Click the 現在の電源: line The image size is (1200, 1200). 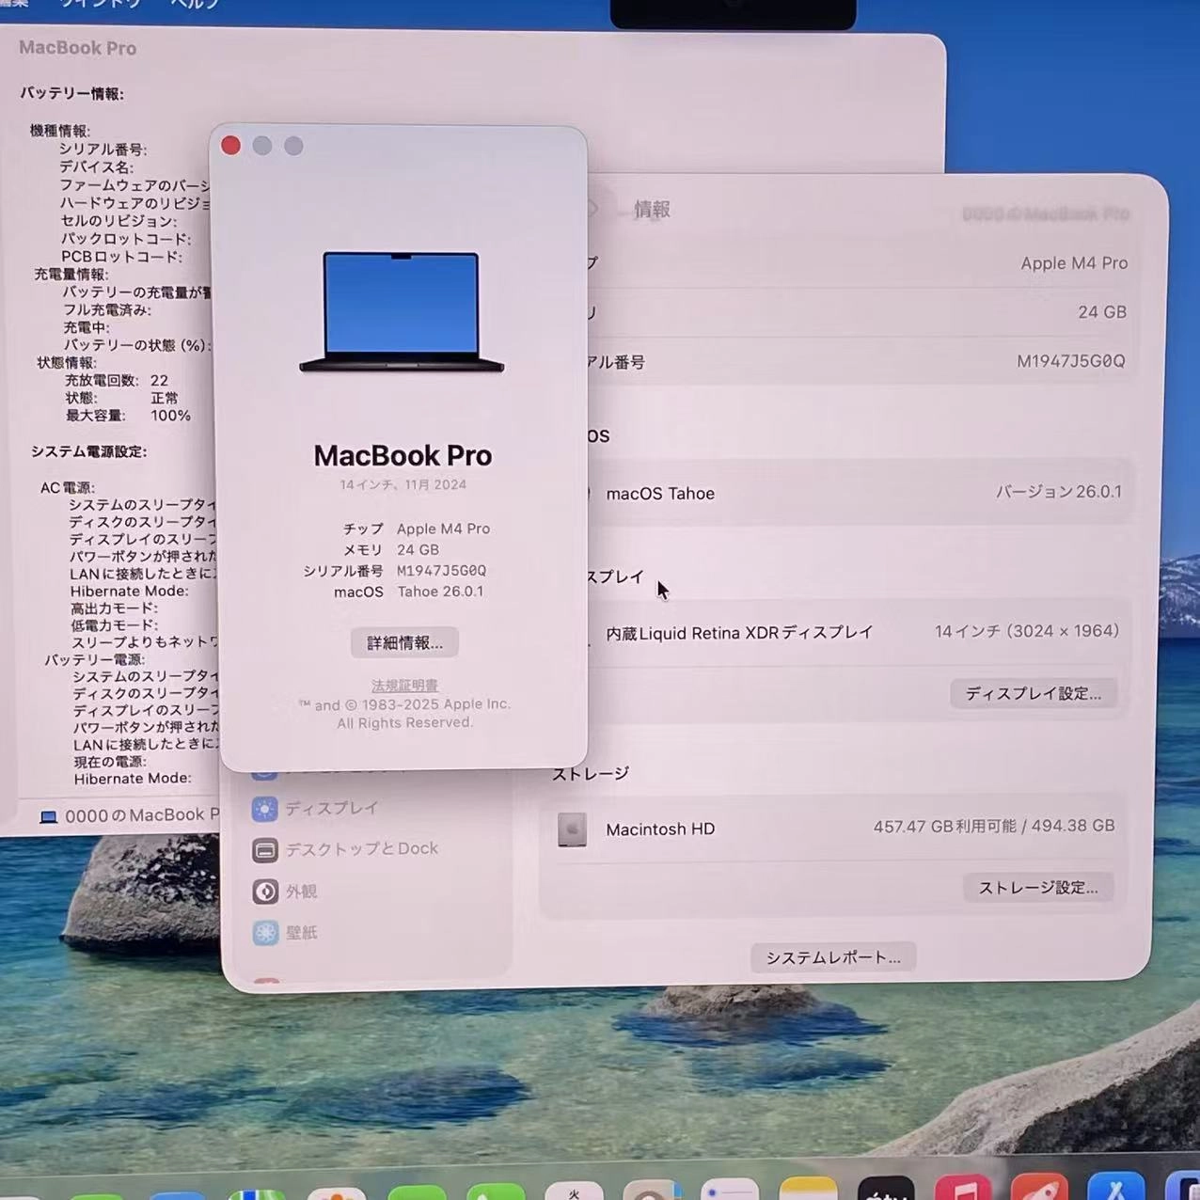110,762
